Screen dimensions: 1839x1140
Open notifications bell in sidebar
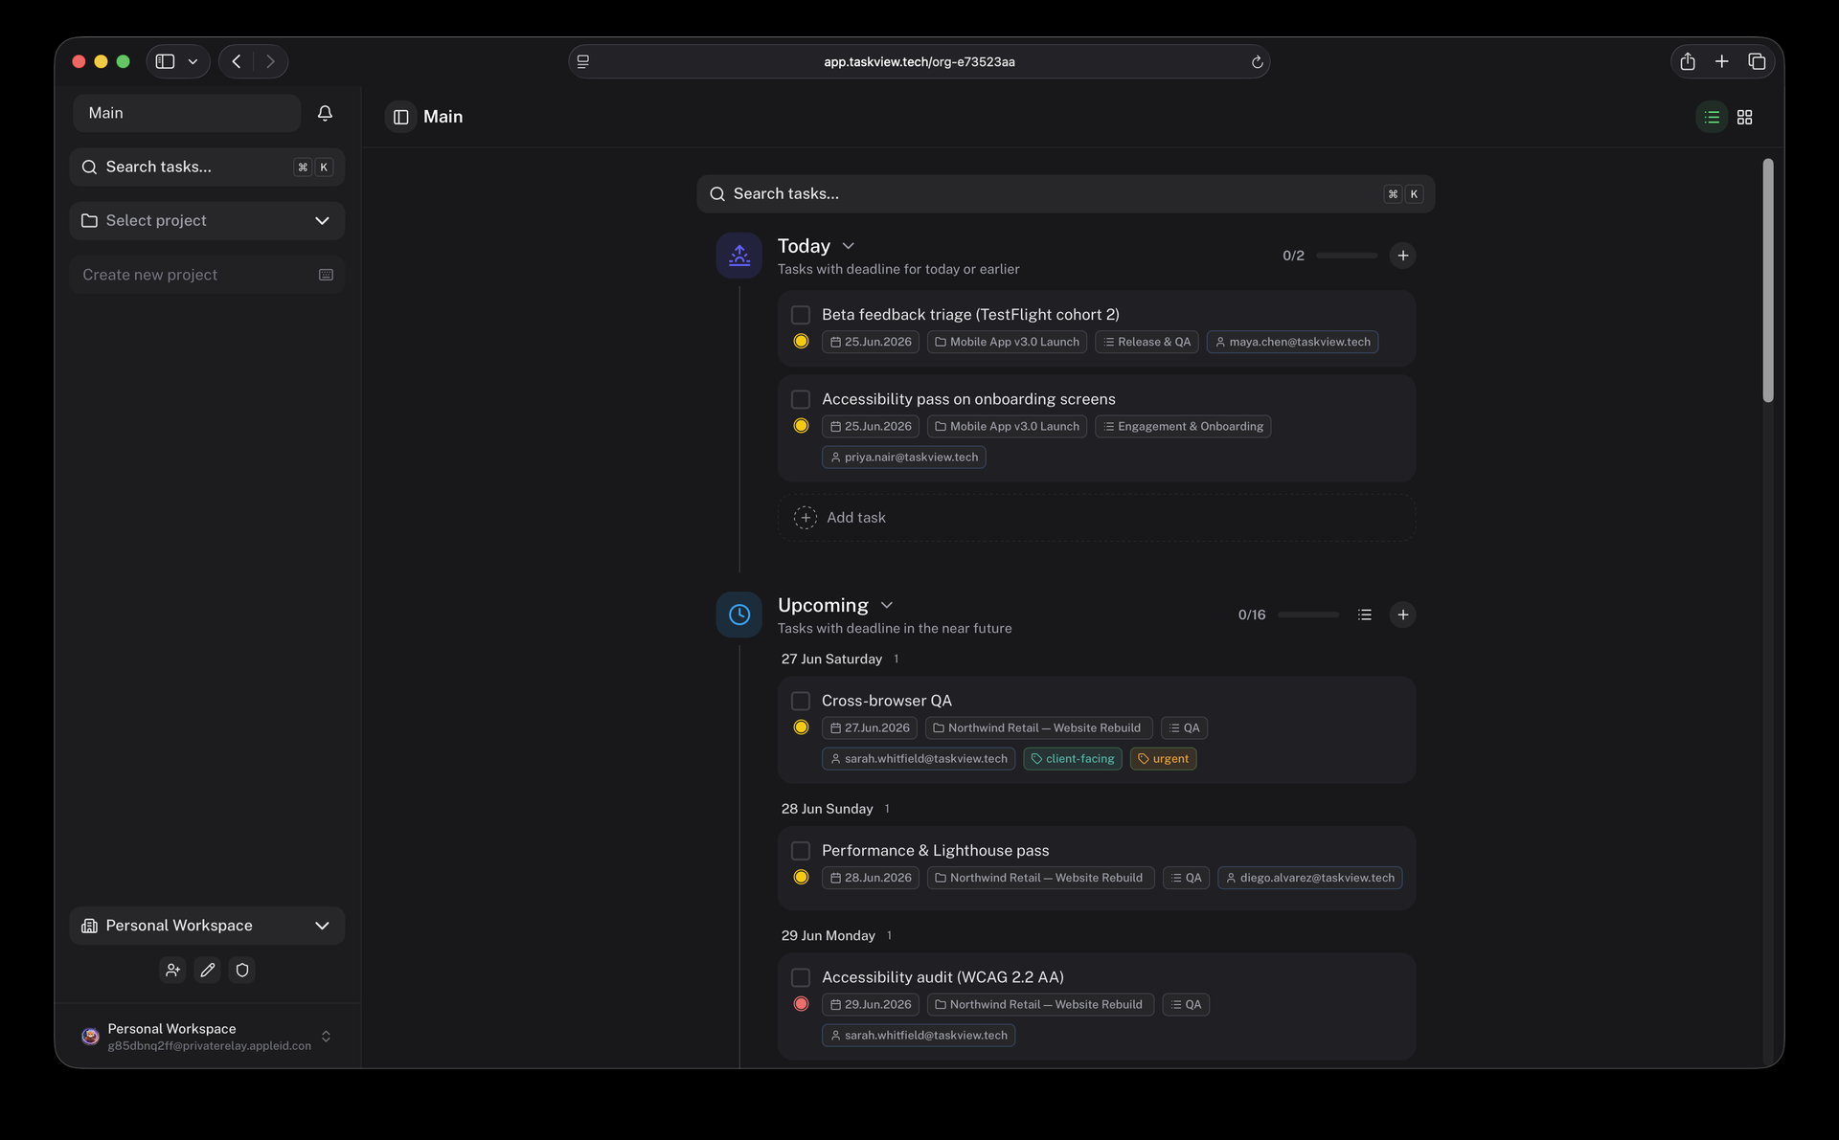click(325, 113)
